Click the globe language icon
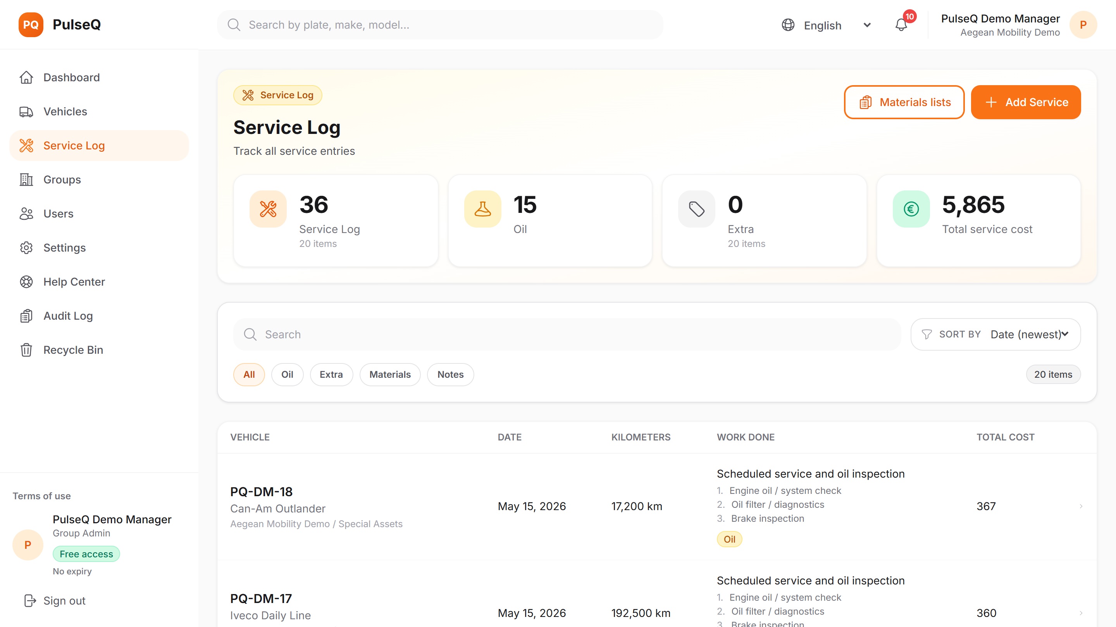Image resolution: width=1116 pixels, height=627 pixels. 788,25
